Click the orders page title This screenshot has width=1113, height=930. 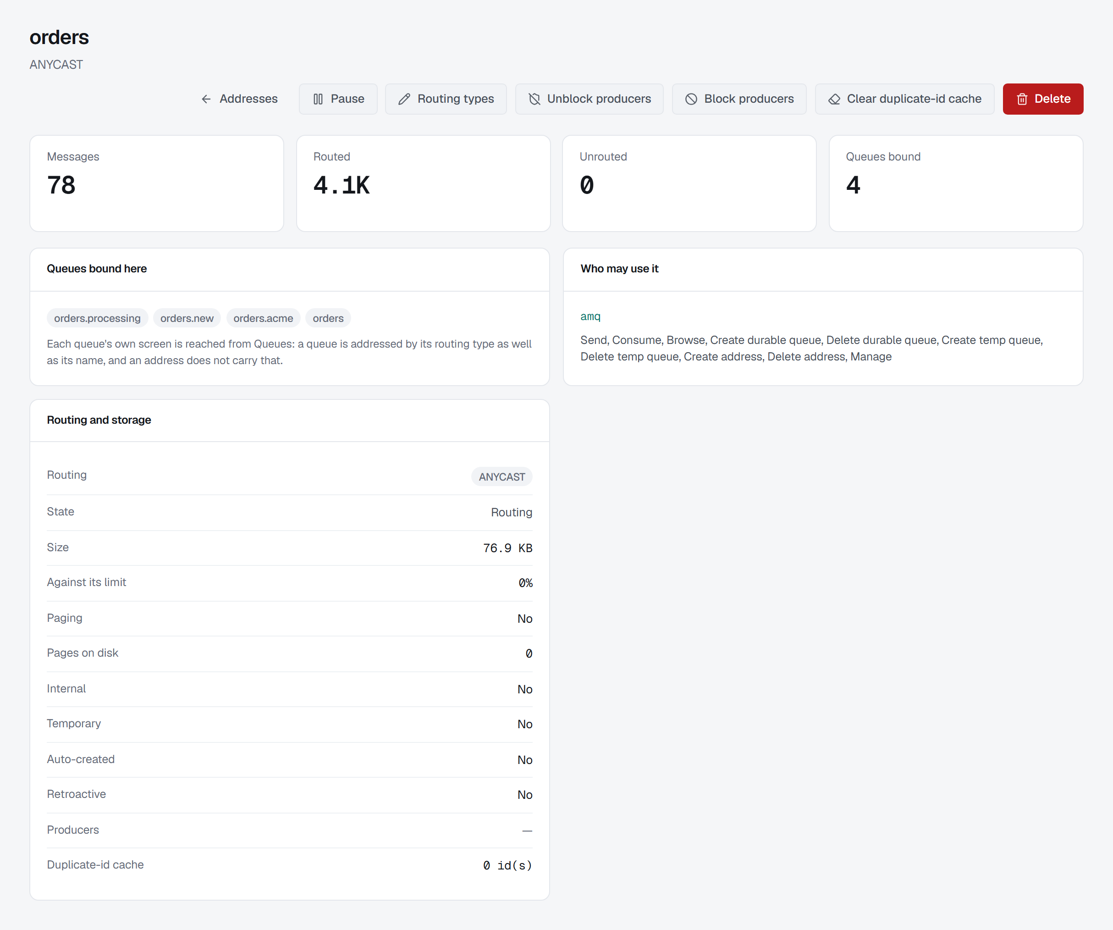(59, 38)
